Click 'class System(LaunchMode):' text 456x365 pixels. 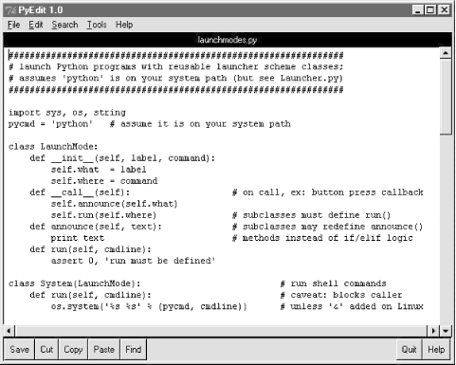coord(74,283)
